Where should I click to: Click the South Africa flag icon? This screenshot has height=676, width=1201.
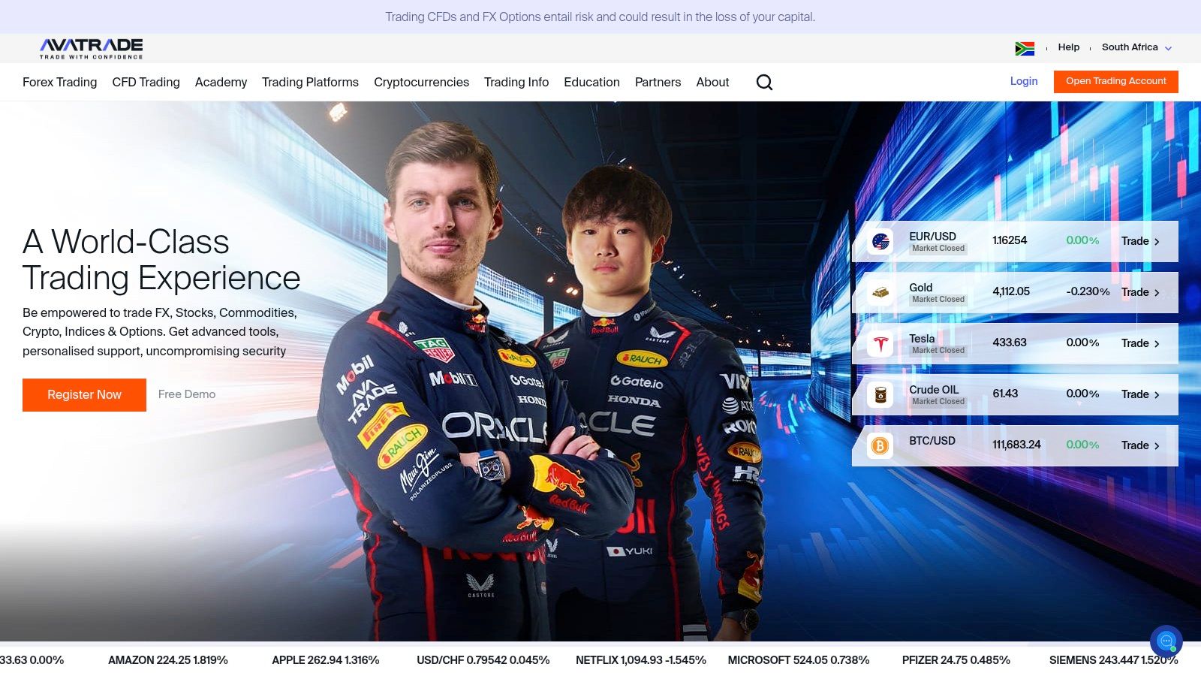click(x=1025, y=48)
